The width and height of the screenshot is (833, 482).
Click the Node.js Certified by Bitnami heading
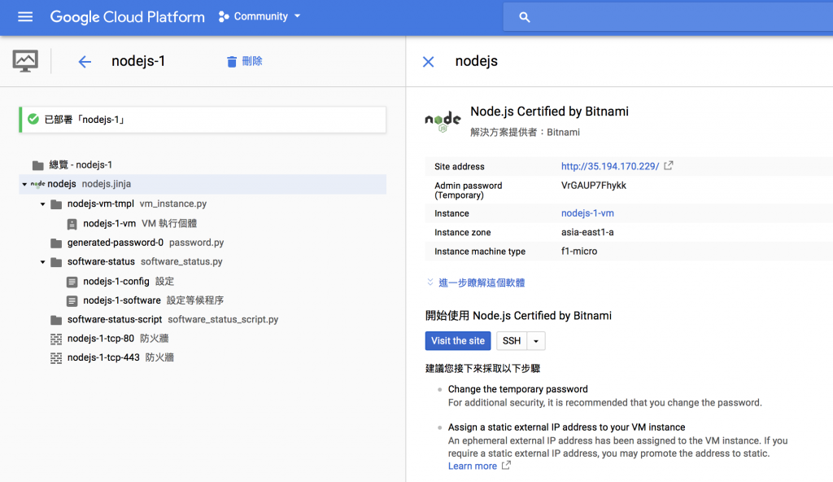(549, 112)
